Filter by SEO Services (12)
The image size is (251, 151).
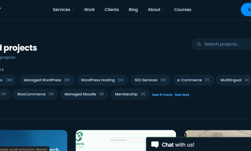(x=150, y=80)
